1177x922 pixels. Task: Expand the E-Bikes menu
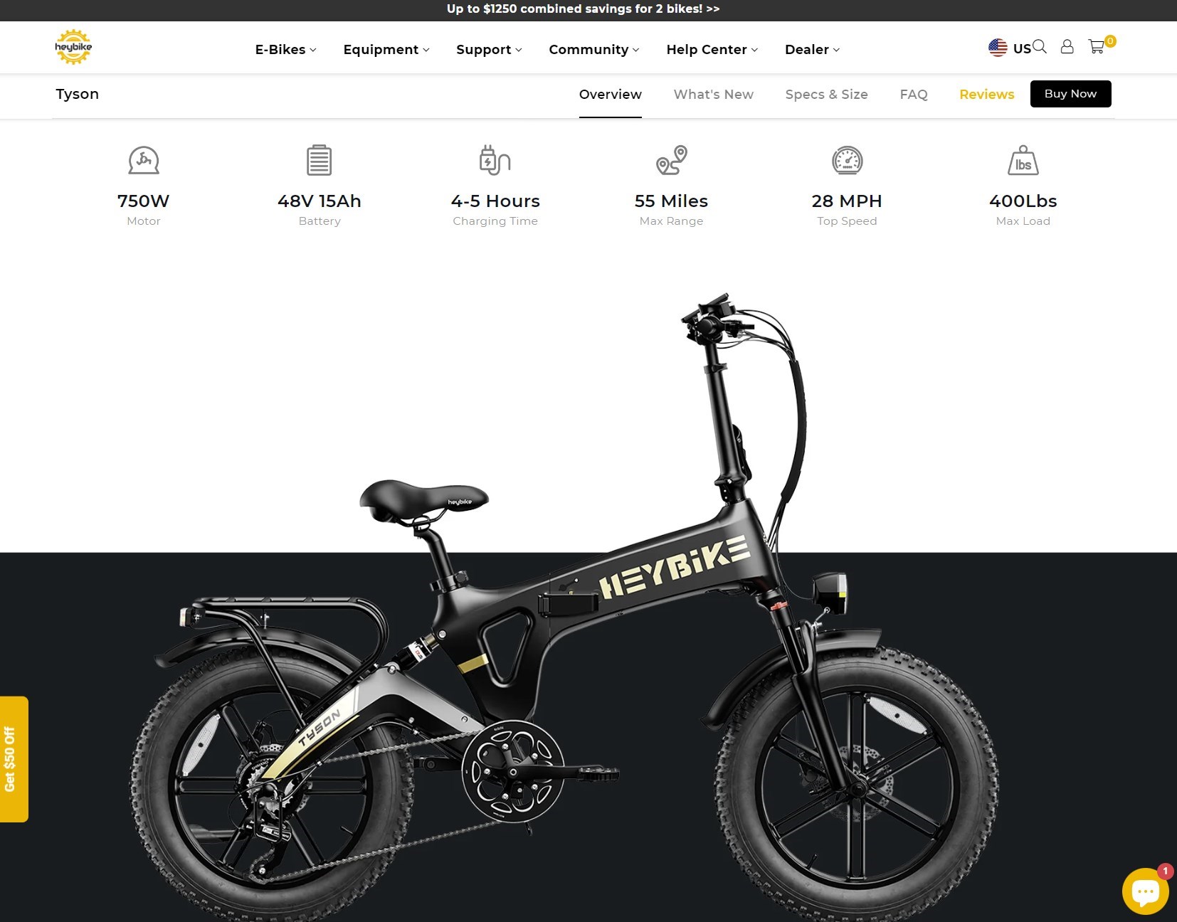click(x=286, y=49)
